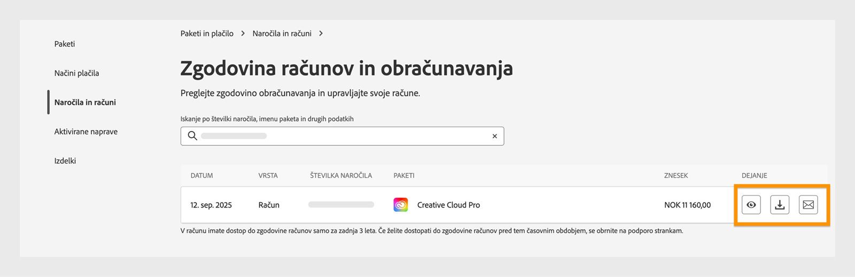The height and width of the screenshot is (277, 855).
Task: Clear the search field with the X
Action: point(494,136)
